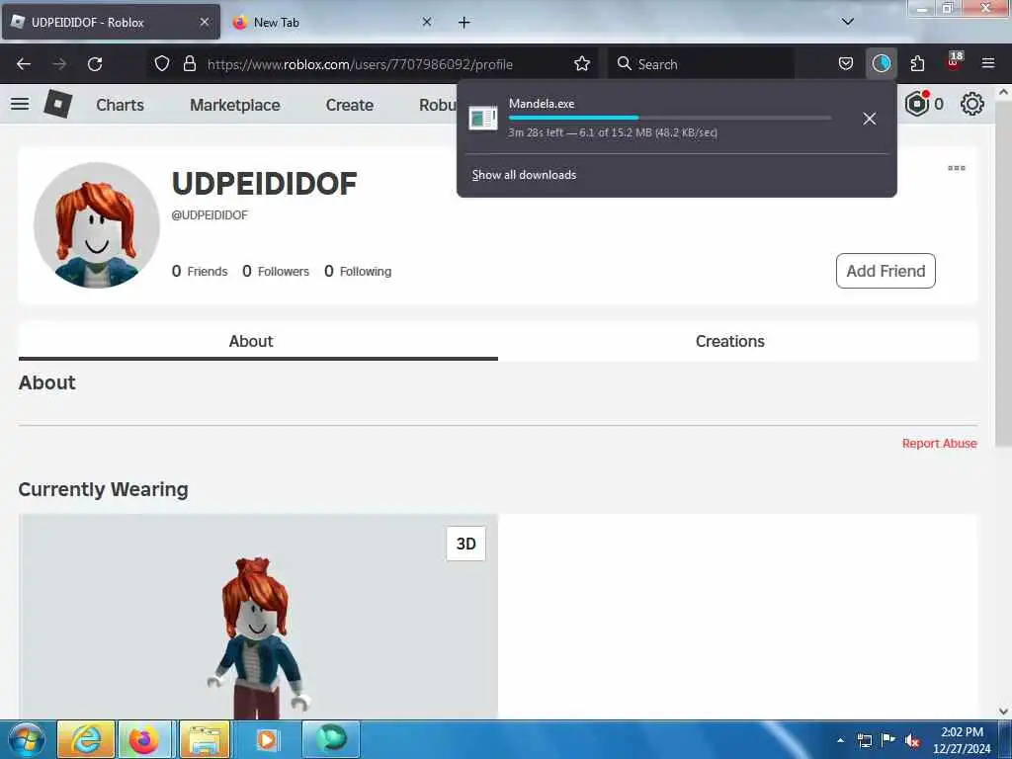Open the Robux balance icon

(x=917, y=104)
